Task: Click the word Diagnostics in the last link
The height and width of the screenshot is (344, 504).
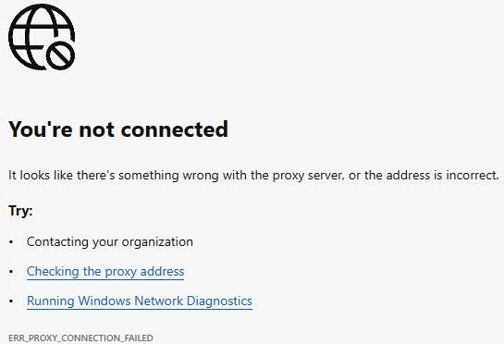Action: [219, 301]
